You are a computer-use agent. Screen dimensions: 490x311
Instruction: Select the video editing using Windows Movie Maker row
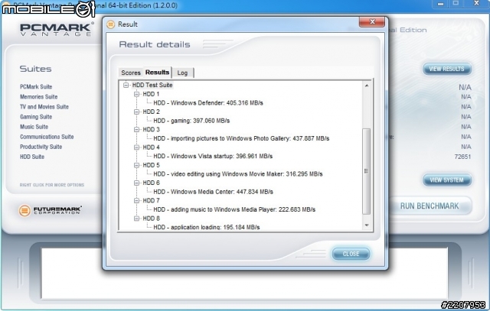click(238, 174)
